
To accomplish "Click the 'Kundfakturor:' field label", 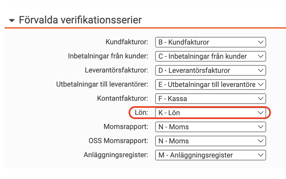I will coord(127,42).
